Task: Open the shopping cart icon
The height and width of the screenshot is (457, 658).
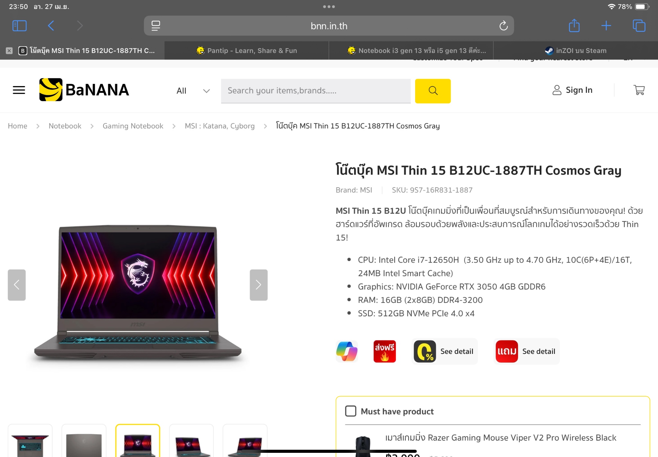Action: tap(639, 90)
